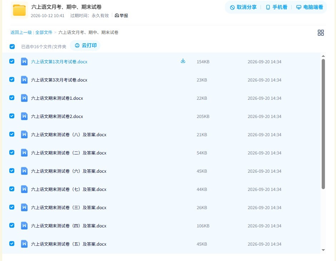
Task: Open file 六上语文期末测试卷（三）及答案.docx
Action: pyautogui.click(x=69, y=207)
